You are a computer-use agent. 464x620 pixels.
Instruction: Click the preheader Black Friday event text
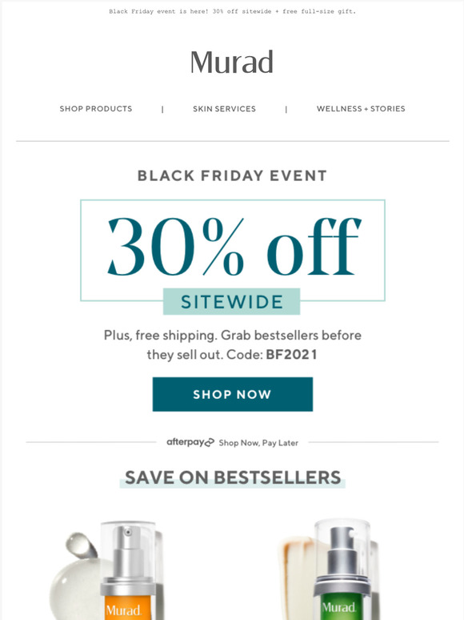[x=232, y=11]
